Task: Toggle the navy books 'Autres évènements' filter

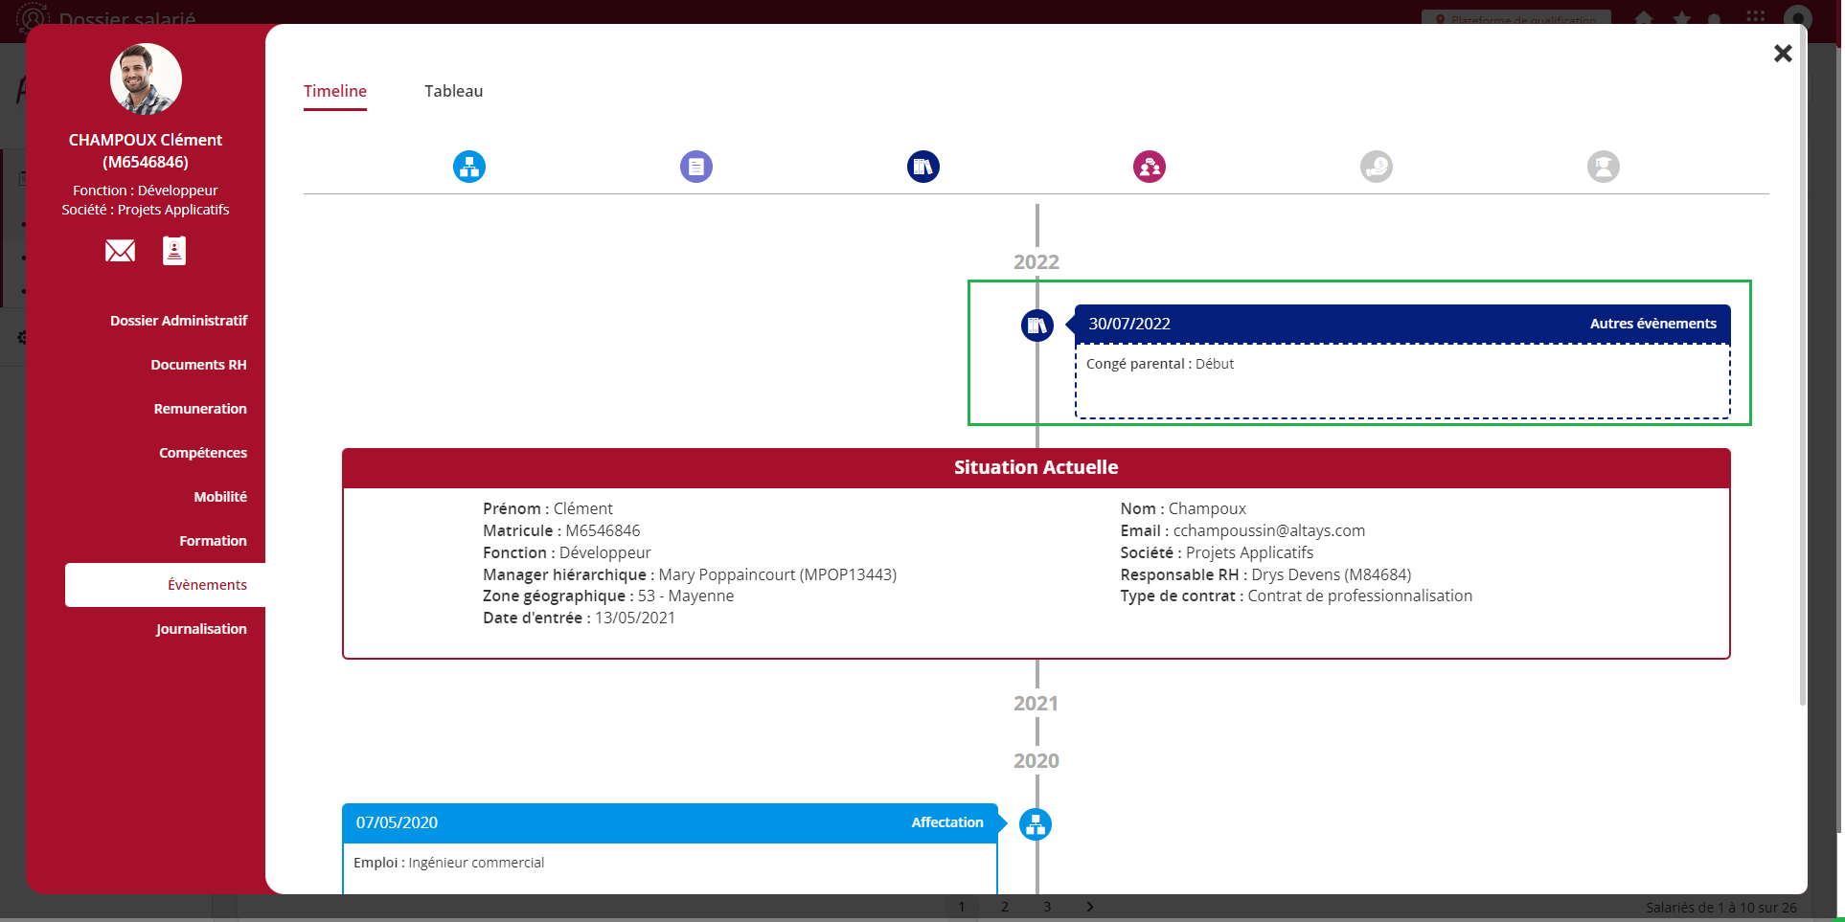Action: coord(922,167)
